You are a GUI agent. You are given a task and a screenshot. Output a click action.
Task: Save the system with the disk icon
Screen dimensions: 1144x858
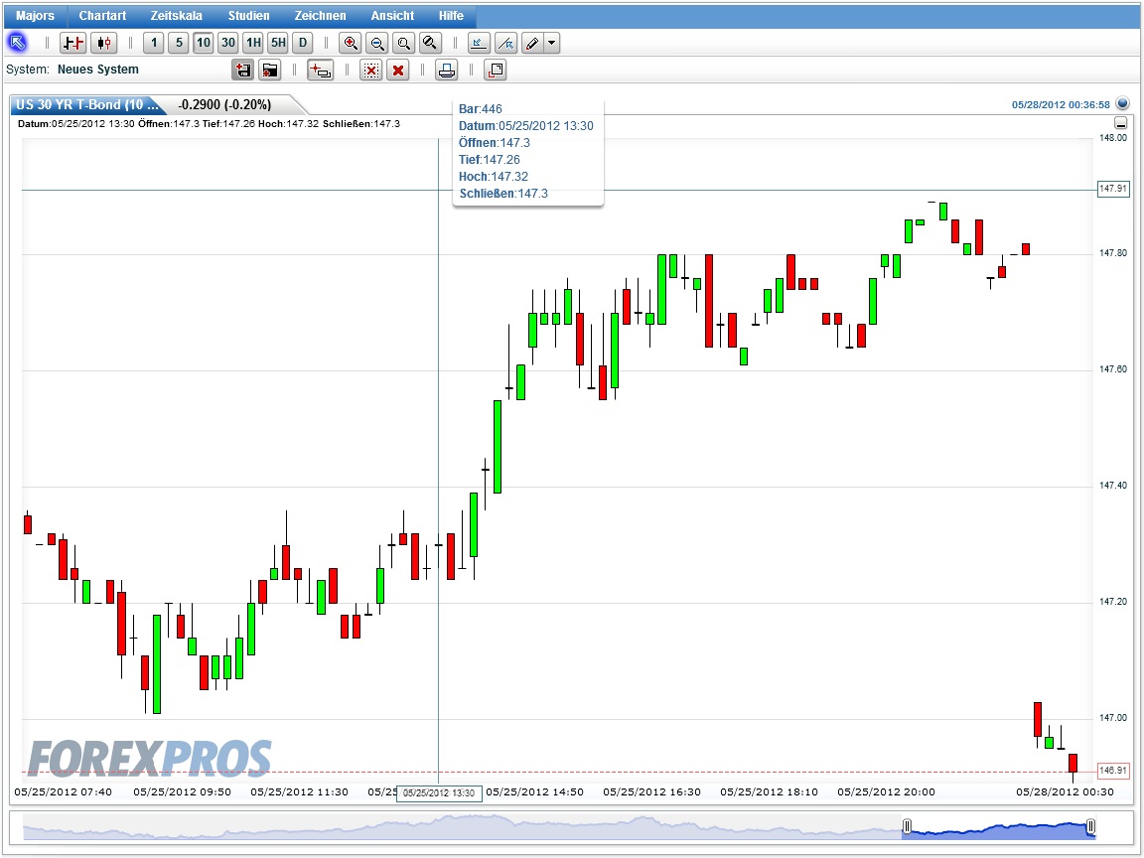pos(243,71)
